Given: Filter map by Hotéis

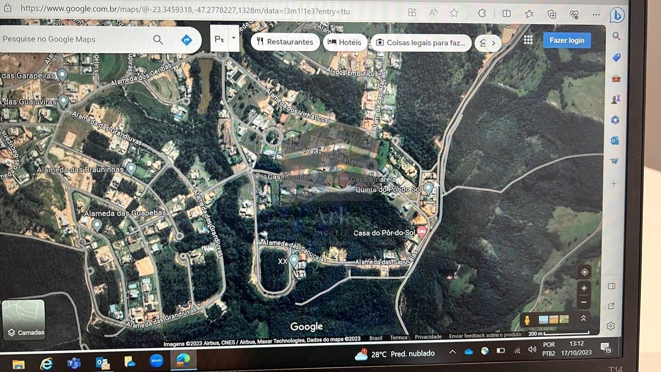Looking at the screenshot, I should click(x=344, y=42).
